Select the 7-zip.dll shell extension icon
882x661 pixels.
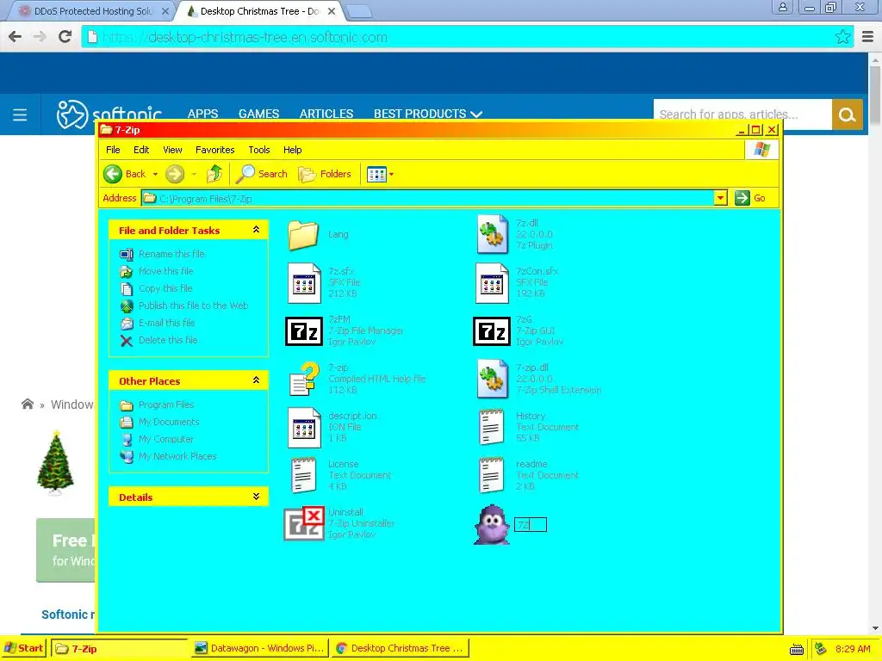[492, 380]
